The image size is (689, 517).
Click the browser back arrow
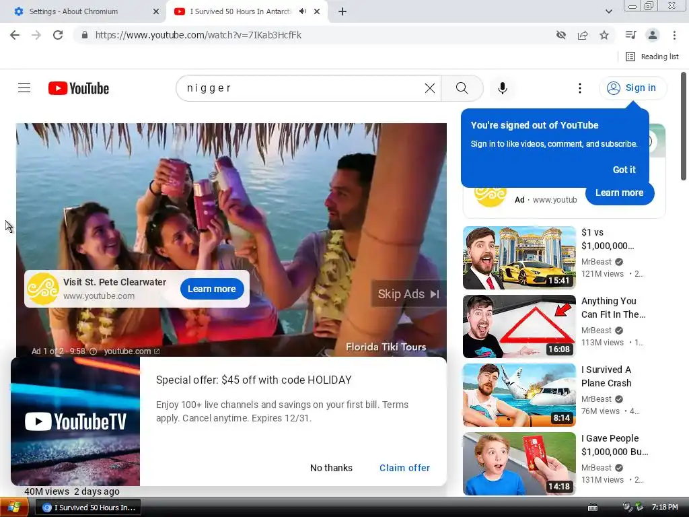coord(15,35)
